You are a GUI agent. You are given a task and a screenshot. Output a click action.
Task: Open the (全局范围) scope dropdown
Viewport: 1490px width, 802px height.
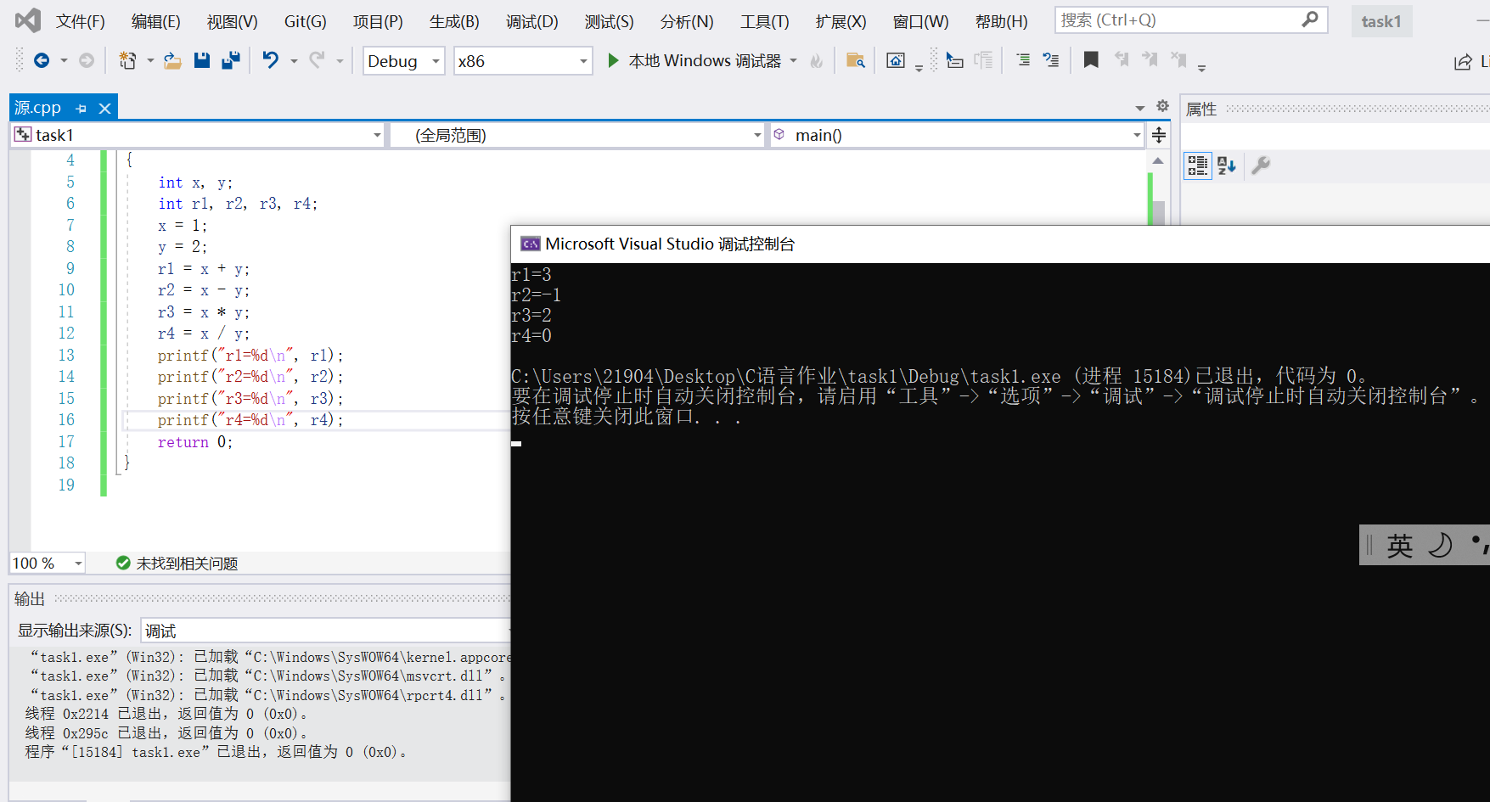click(x=577, y=135)
